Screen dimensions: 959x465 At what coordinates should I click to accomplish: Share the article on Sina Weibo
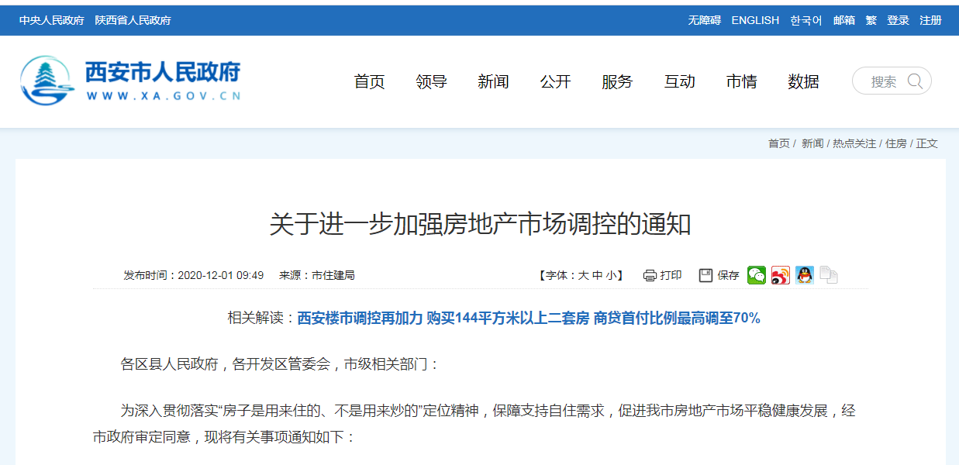[x=780, y=275]
